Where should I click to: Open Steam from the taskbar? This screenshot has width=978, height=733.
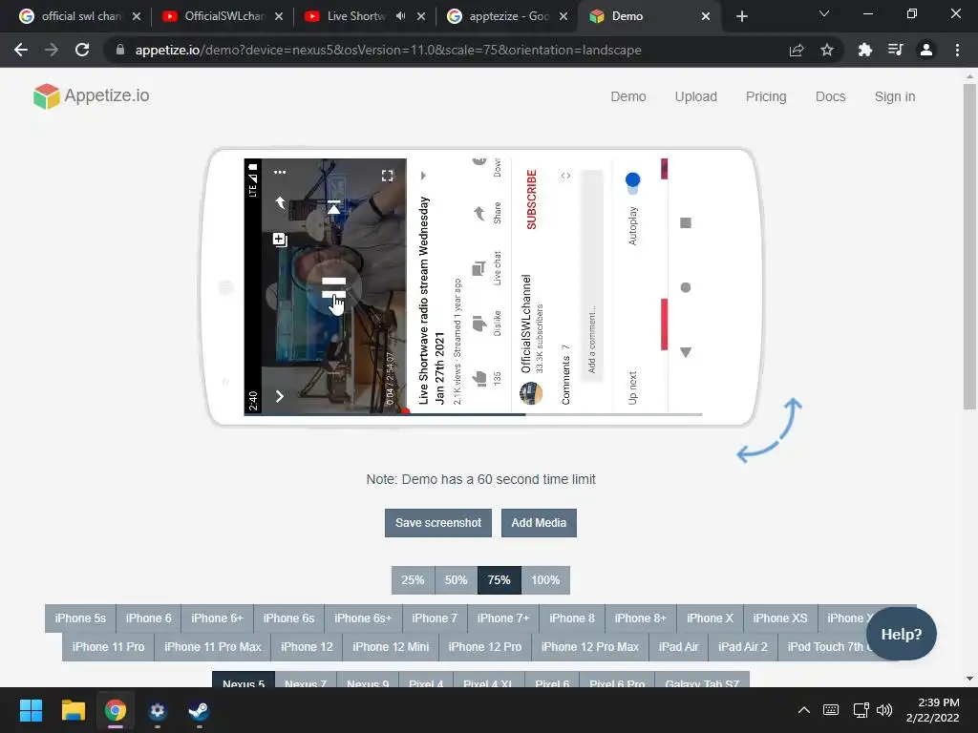click(x=199, y=710)
